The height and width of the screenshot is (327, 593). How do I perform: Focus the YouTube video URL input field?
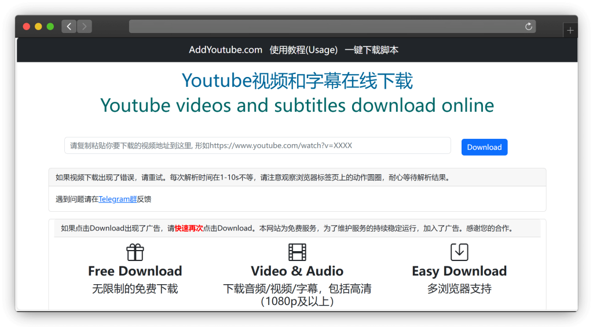(258, 145)
